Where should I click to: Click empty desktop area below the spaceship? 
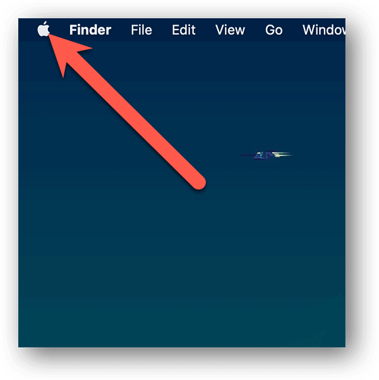[x=267, y=218]
